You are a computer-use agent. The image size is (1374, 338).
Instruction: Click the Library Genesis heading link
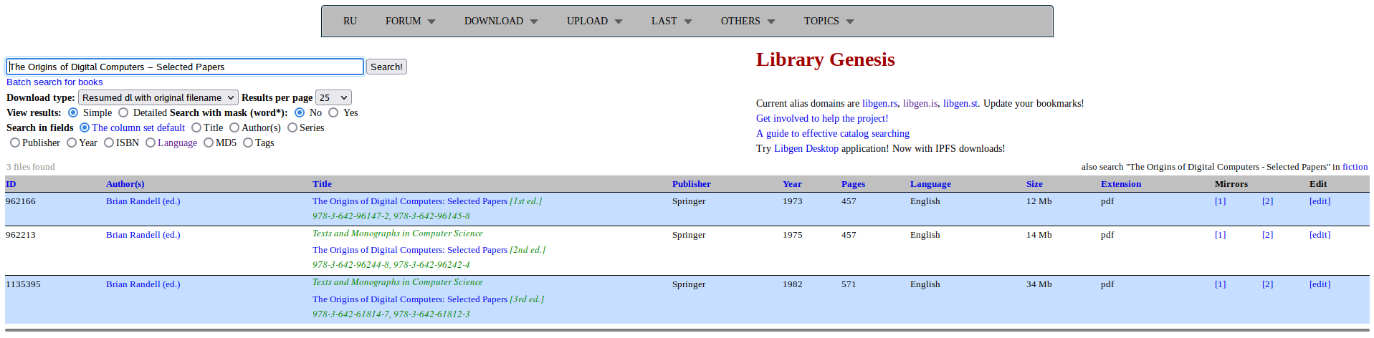[x=825, y=59]
